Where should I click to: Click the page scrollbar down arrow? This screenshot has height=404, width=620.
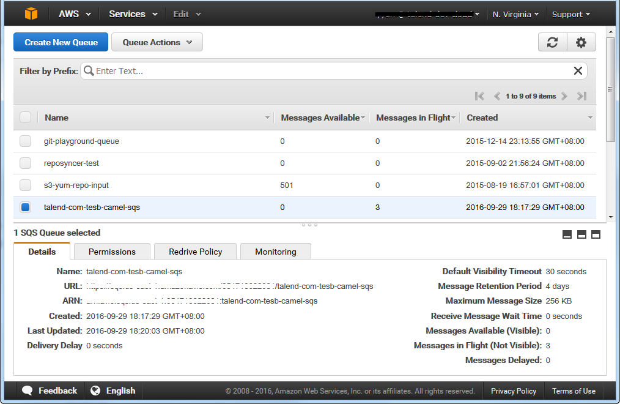point(610,217)
